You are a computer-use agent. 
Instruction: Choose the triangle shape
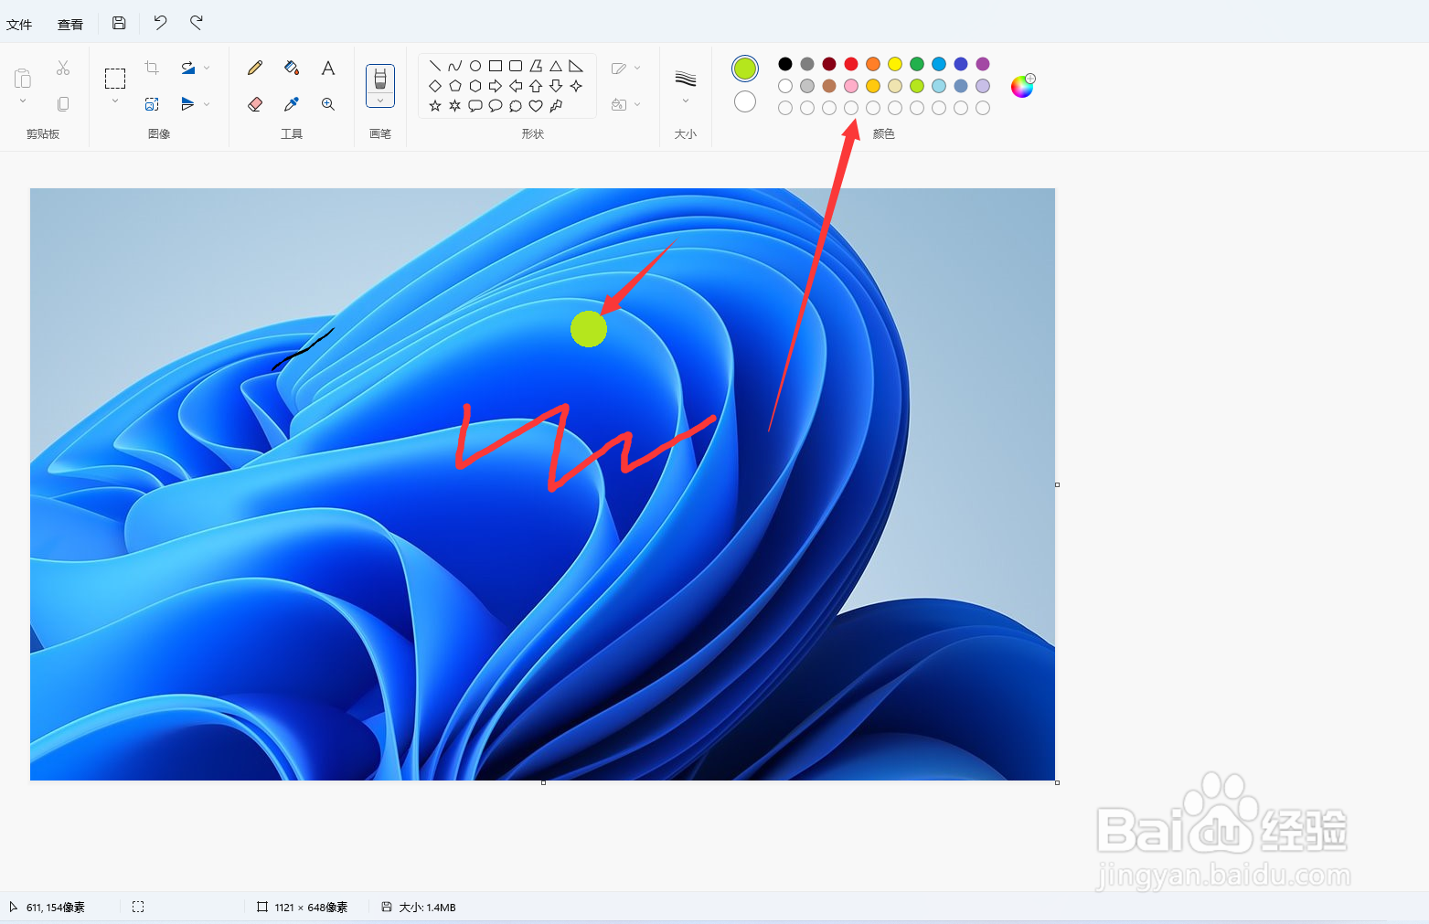coord(556,66)
